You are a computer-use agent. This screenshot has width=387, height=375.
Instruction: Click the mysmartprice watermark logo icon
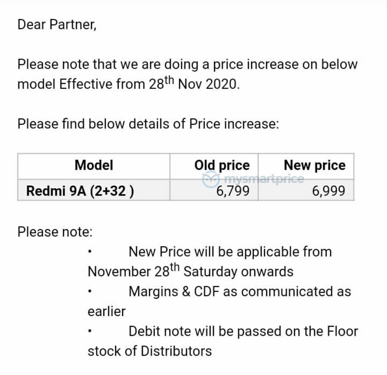(211, 179)
